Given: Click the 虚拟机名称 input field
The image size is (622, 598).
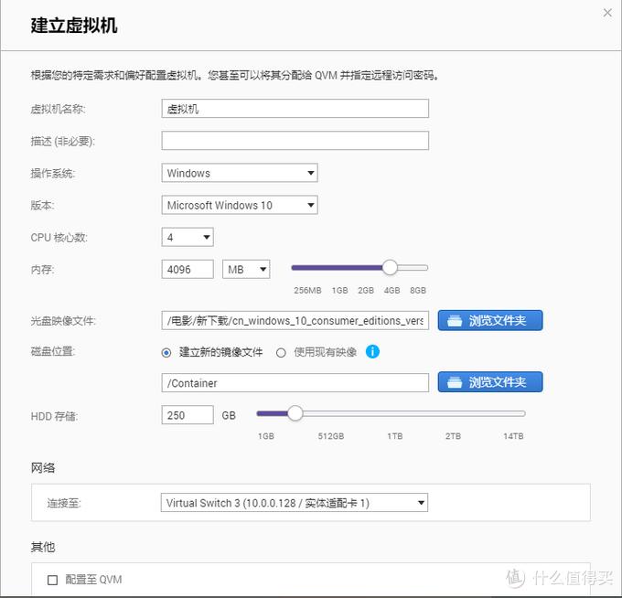Looking at the screenshot, I should pos(295,109).
